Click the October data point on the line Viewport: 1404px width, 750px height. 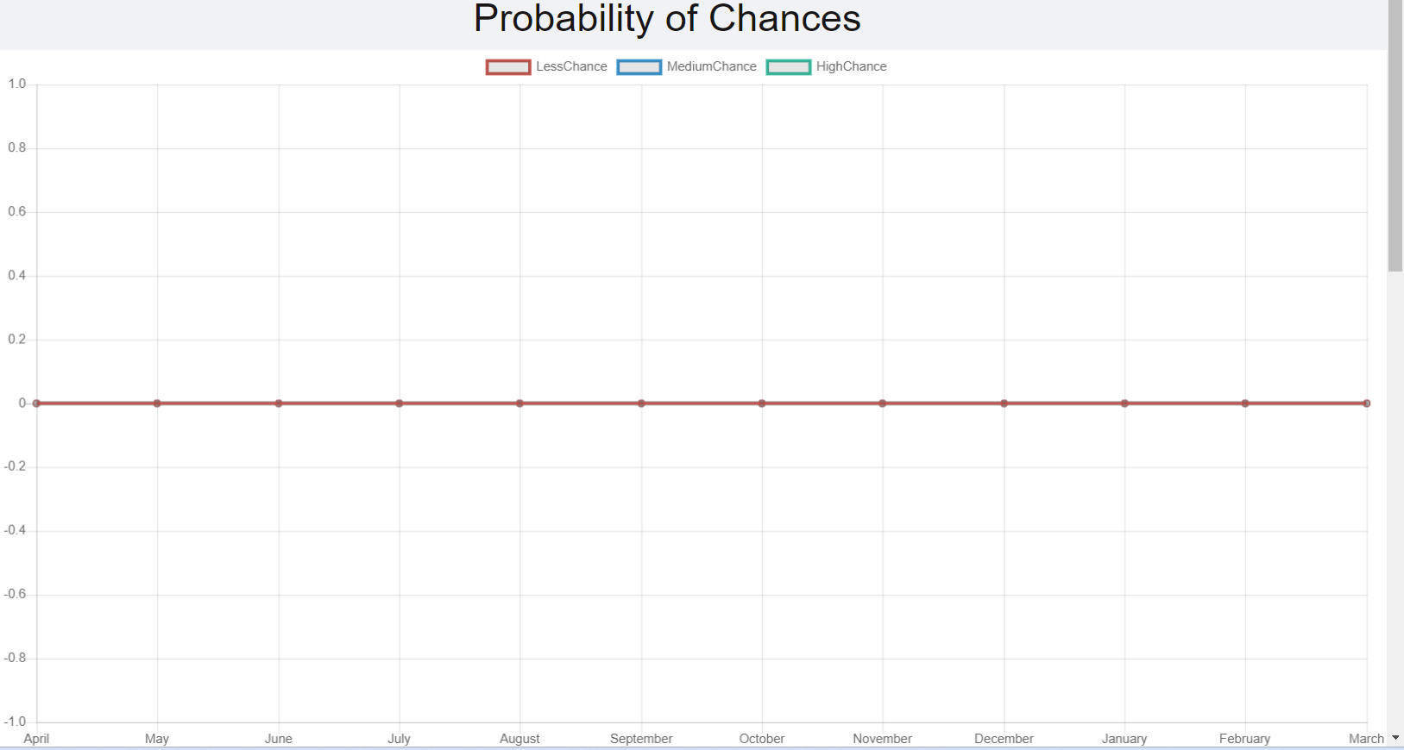[x=762, y=403]
